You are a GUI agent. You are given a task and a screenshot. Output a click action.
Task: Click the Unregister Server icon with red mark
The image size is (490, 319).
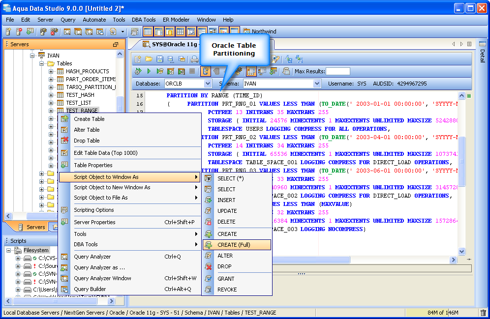(19, 31)
